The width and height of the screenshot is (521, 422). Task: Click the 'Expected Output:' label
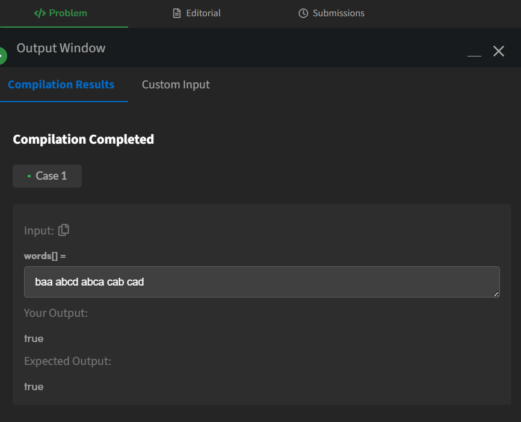67,361
